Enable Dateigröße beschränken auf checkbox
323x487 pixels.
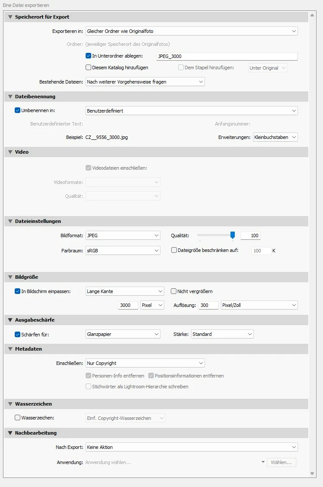point(174,250)
